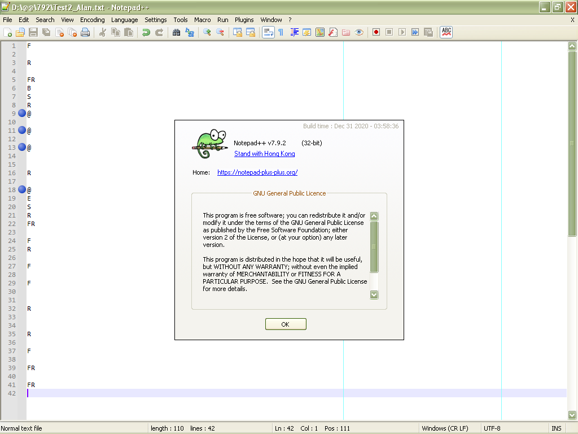Click the Synchronize Horizontal Scrolling icon
This screenshot has height=434, width=578.
coord(251,32)
